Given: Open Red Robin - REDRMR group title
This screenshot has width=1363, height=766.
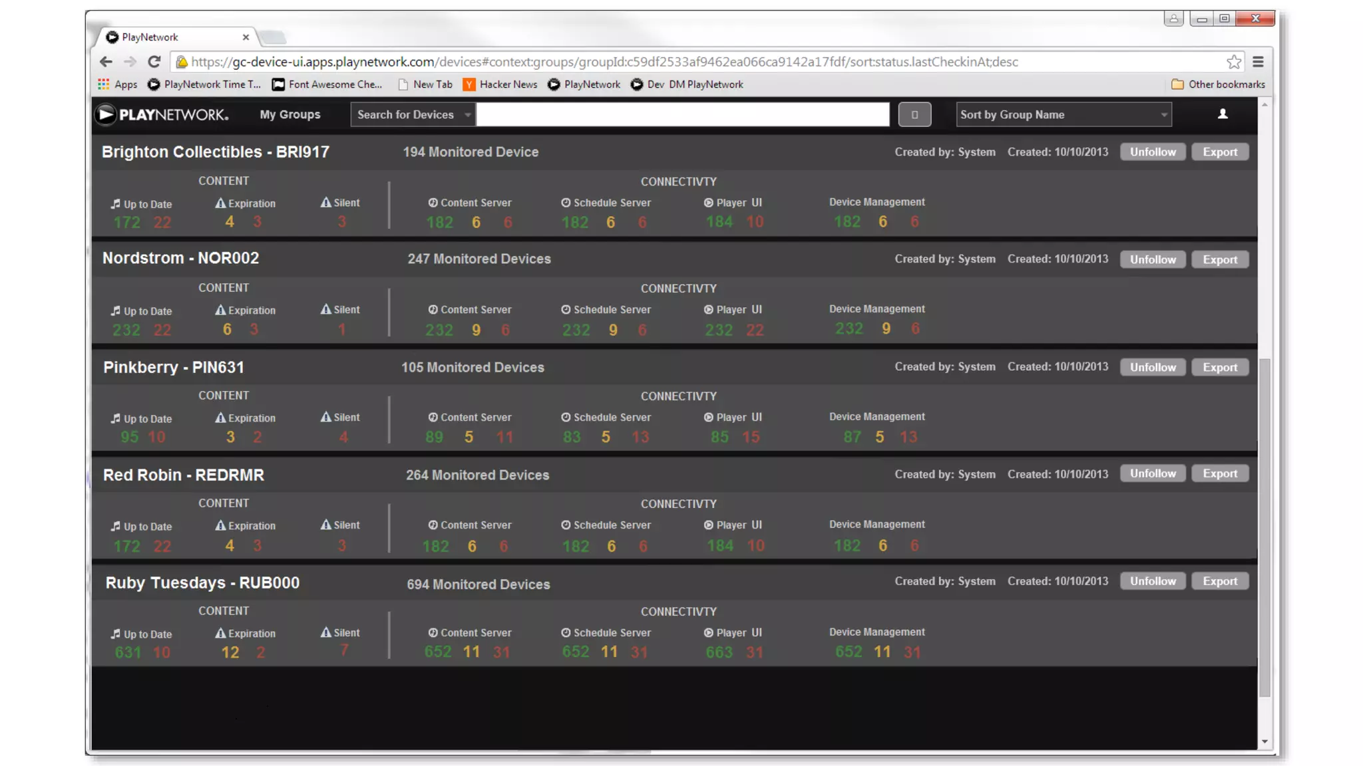Looking at the screenshot, I should click(x=184, y=475).
